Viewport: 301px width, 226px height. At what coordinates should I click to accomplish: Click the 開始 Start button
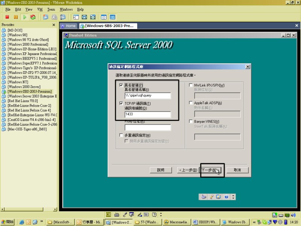tap(7, 222)
